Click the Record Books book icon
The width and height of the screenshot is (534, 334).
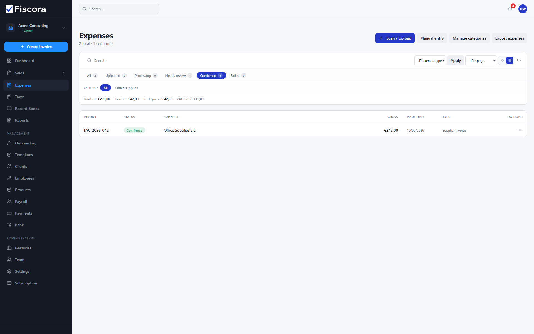click(x=9, y=109)
